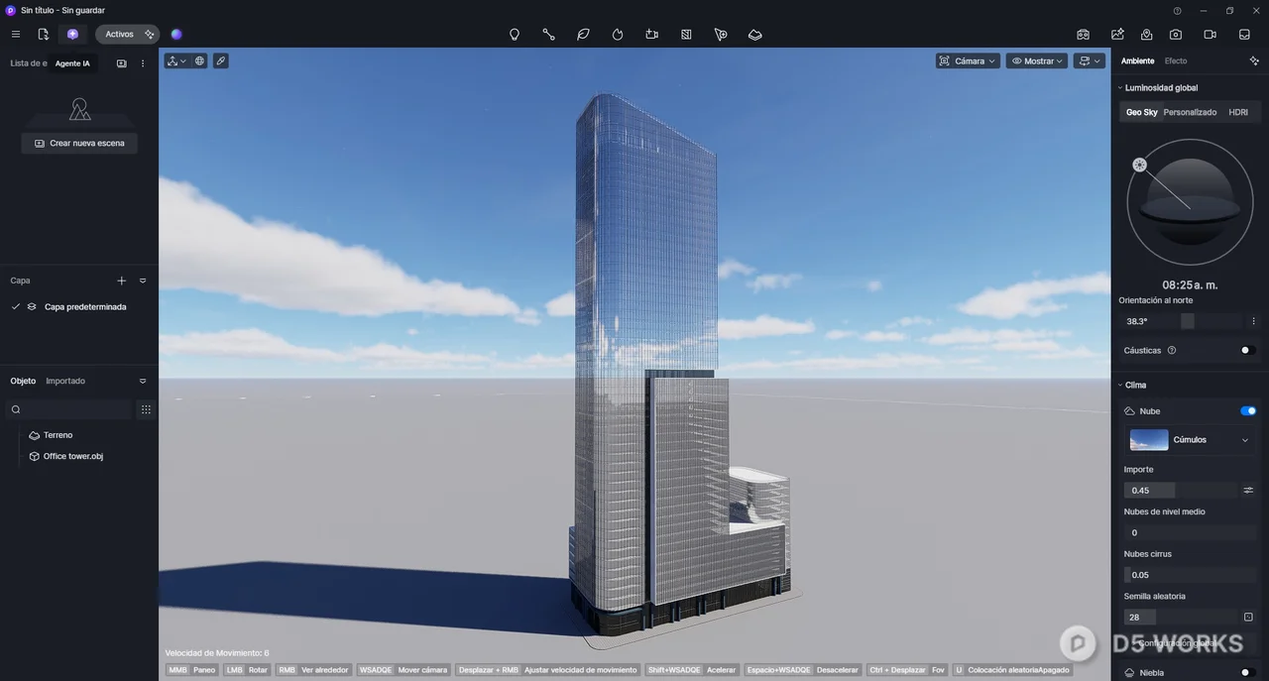Adjust the Orientación al norte slider
1269x681 pixels.
[1180, 321]
